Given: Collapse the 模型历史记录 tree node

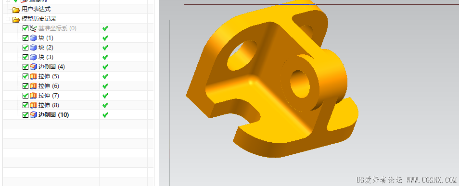Looking at the screenshot, I should (8, 19).
